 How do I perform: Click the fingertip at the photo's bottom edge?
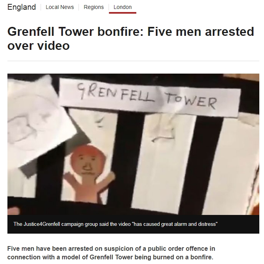coord(14,211)
